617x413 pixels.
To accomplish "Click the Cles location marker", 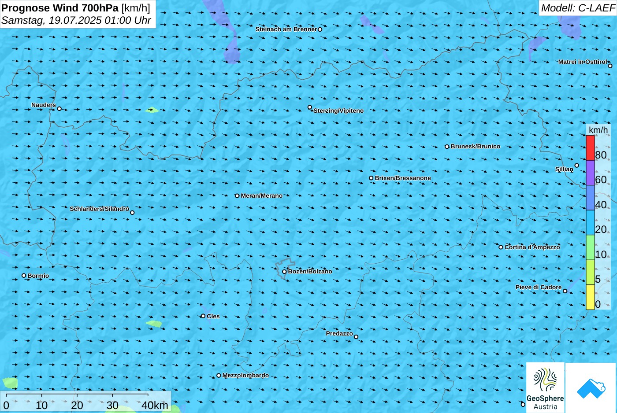I will point(203,316).
